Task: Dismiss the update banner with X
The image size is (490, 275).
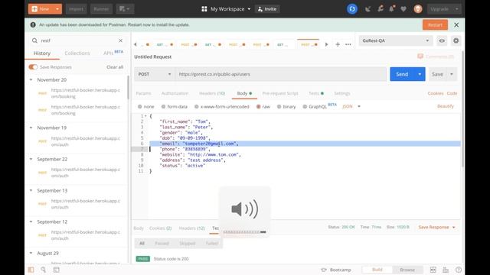Action: pos(456,24)
